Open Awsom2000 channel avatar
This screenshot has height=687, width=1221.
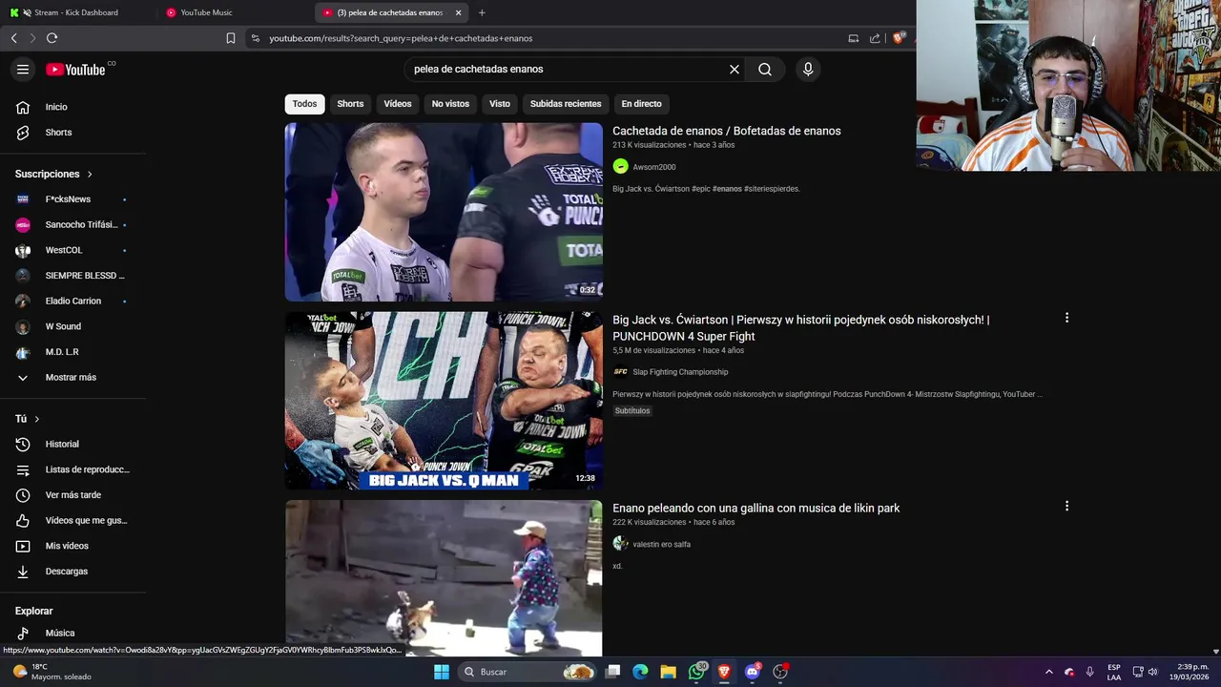620,166
